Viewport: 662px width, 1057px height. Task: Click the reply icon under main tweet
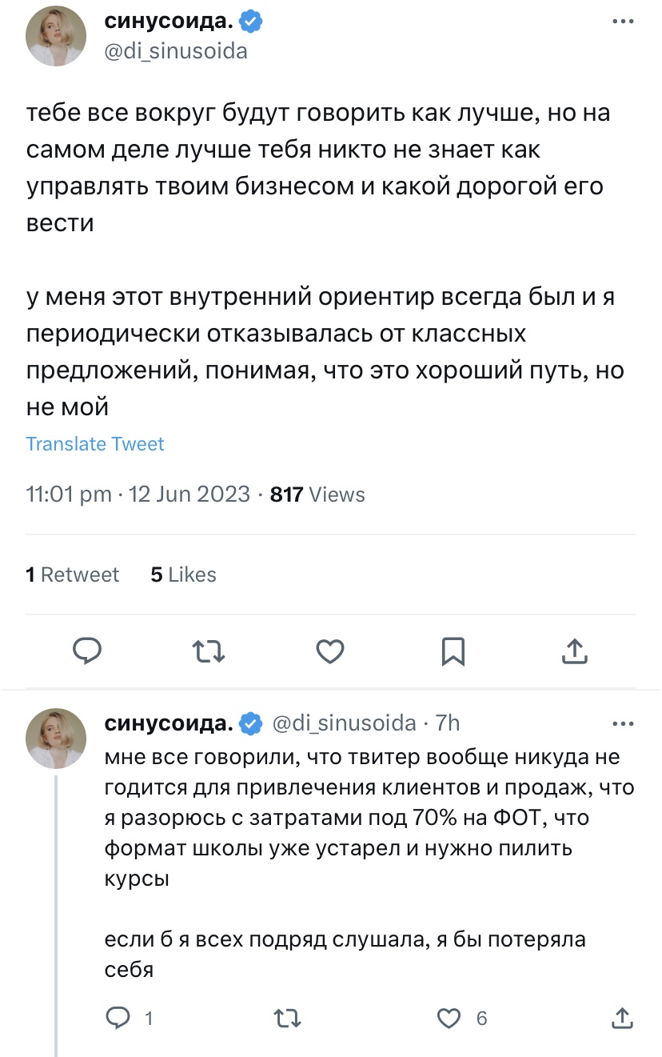tap(86, 652)
